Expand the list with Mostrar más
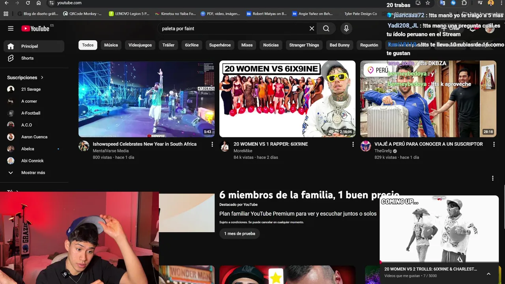This screenshot has width=505, height=284. click(34, 172)
